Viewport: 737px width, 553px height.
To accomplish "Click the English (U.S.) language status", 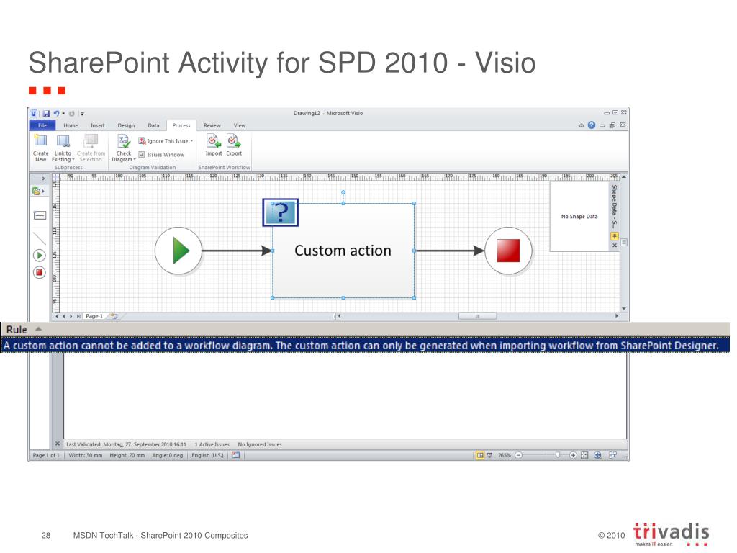I will click(x=207, y=455).
